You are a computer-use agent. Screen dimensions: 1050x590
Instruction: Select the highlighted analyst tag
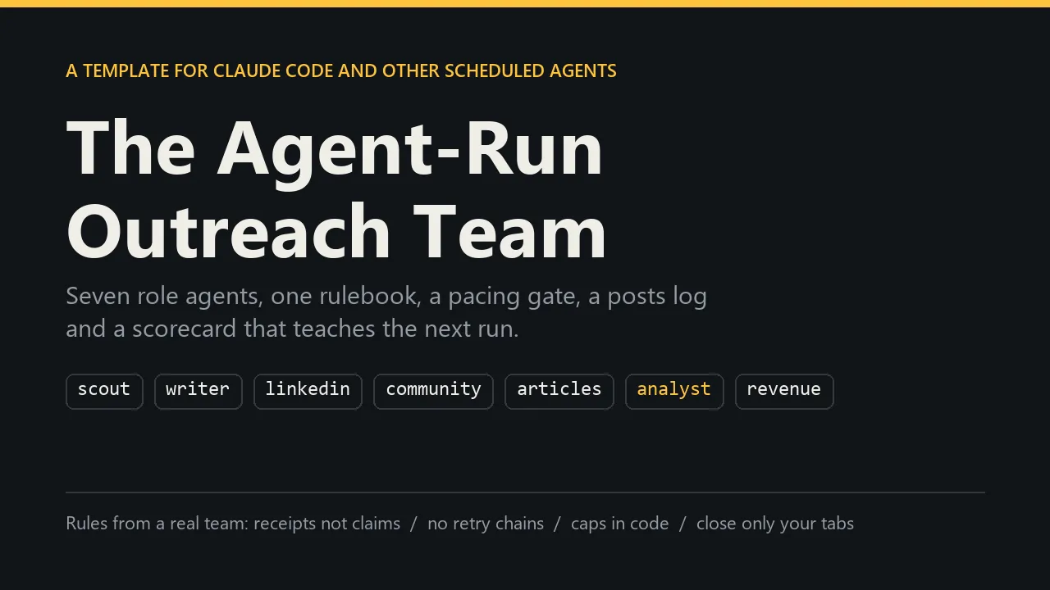(x=673, y=391)
